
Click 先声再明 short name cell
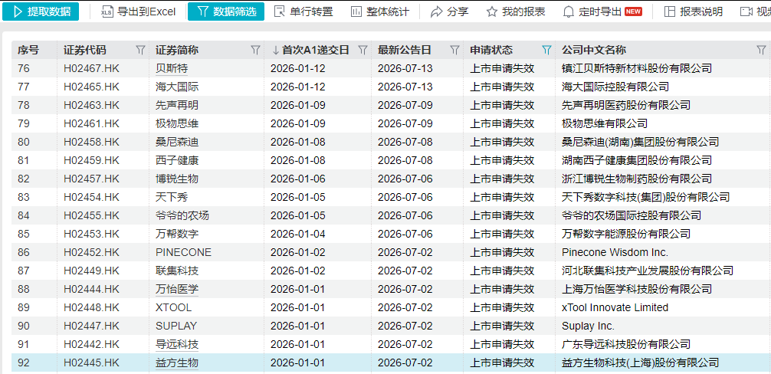tap(177, 105)
